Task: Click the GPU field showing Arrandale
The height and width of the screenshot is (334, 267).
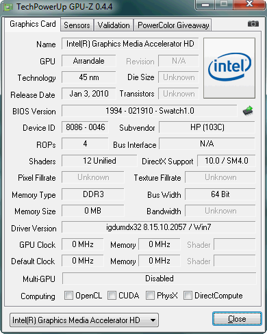Action: pos(89,61)
